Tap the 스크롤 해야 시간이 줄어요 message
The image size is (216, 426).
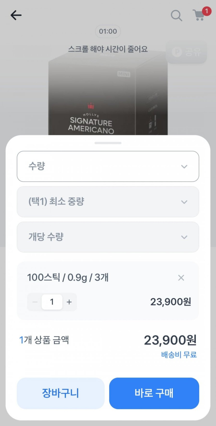click(x=108, y=49)
